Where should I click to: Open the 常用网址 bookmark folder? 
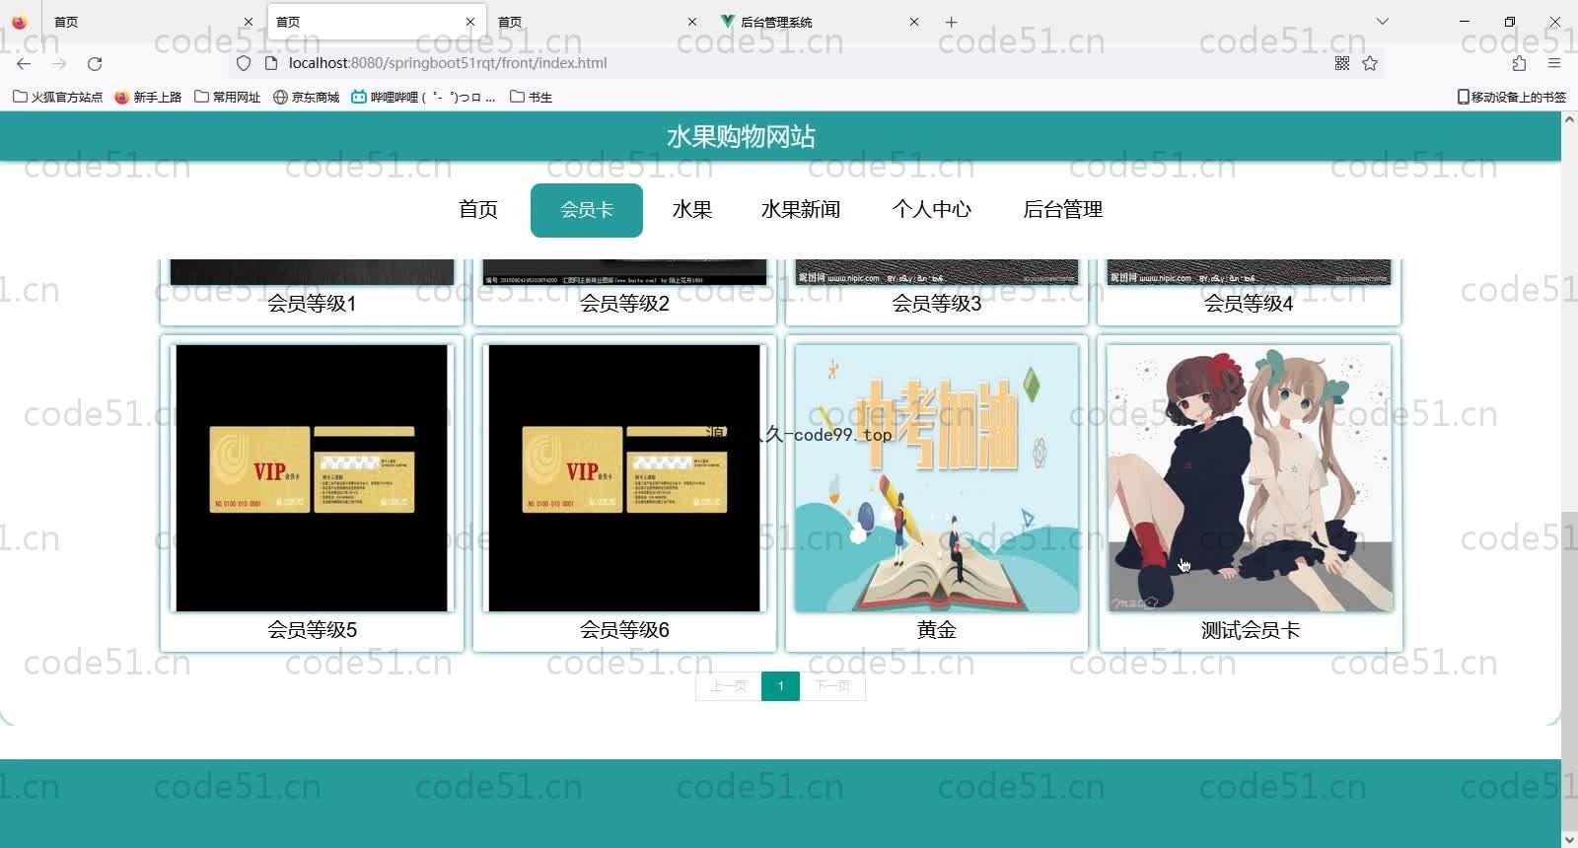[x=228, y=97]
